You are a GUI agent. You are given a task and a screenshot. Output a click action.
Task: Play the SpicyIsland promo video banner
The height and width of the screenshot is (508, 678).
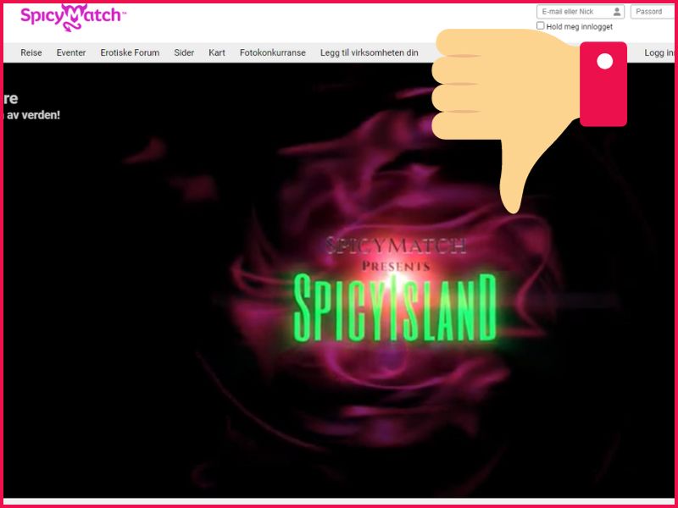tap(339, 281)
